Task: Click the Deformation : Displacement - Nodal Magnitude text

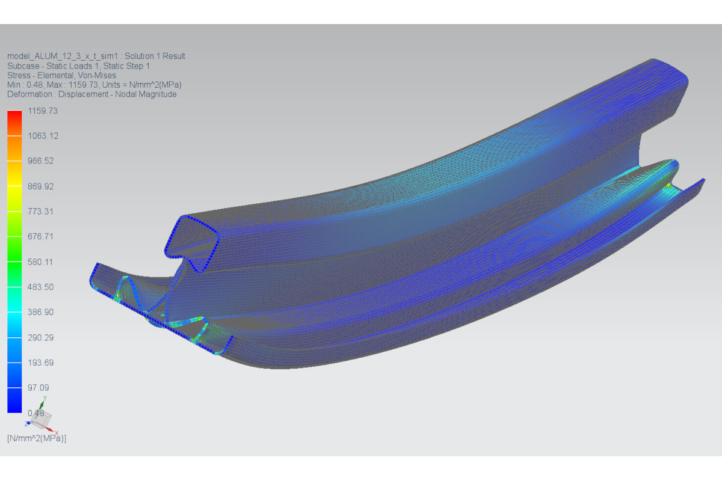Action: click(91, 94)
